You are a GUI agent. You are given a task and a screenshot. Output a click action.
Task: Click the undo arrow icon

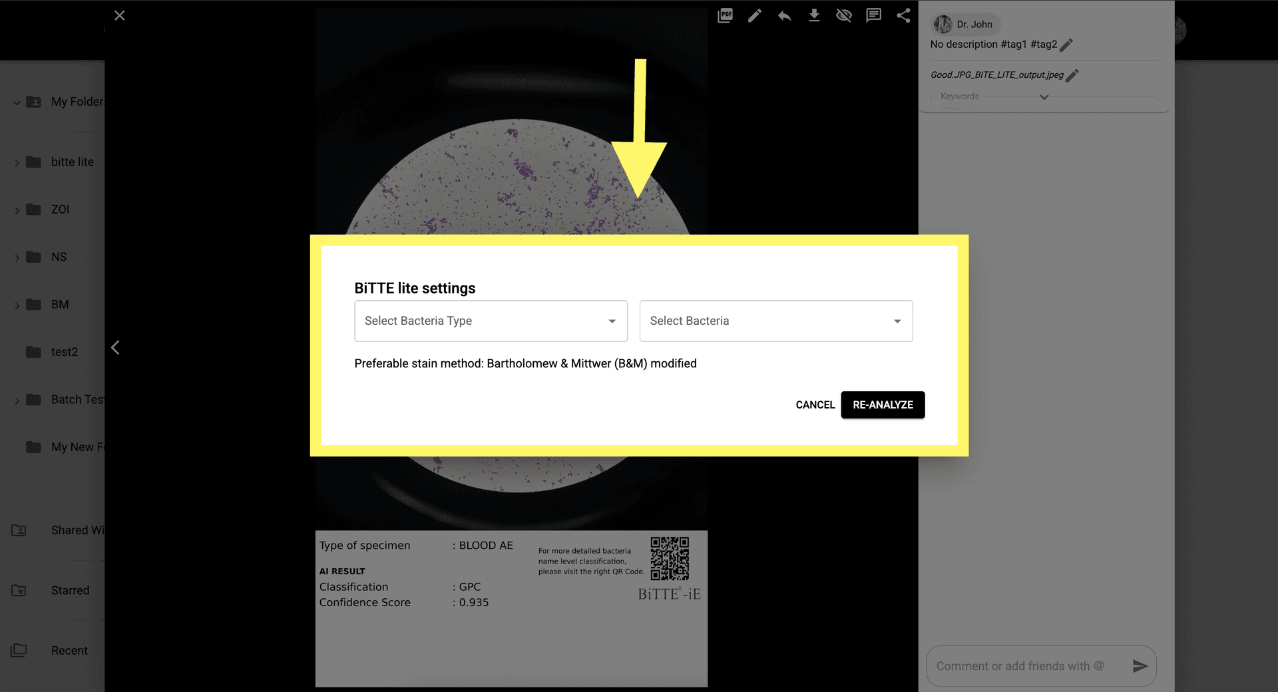tap(784, 15)
